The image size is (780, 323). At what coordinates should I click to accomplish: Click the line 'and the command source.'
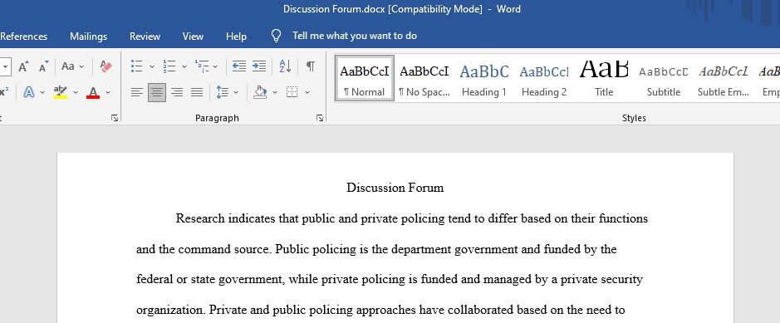tap(376, 249)
